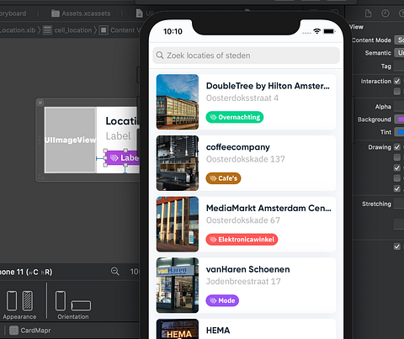Click the Zoek locaties of steden field

(x=246, y=56)
